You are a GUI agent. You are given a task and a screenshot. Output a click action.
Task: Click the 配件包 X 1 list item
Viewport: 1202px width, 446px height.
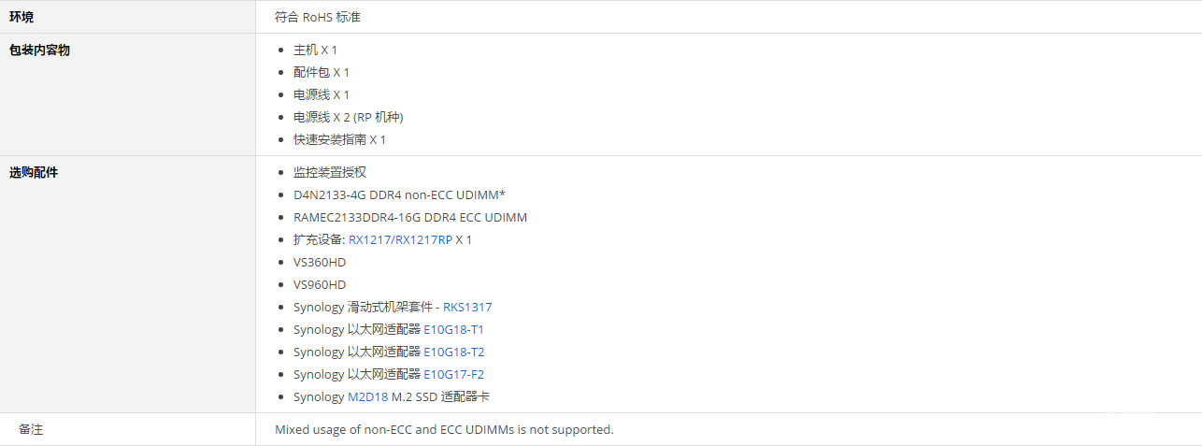[322, 72]
